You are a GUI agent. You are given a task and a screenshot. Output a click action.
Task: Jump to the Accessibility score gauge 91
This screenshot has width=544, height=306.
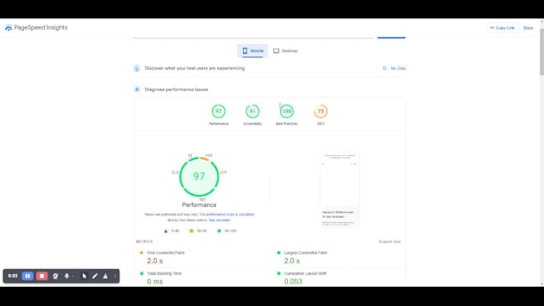pos(253,111)
